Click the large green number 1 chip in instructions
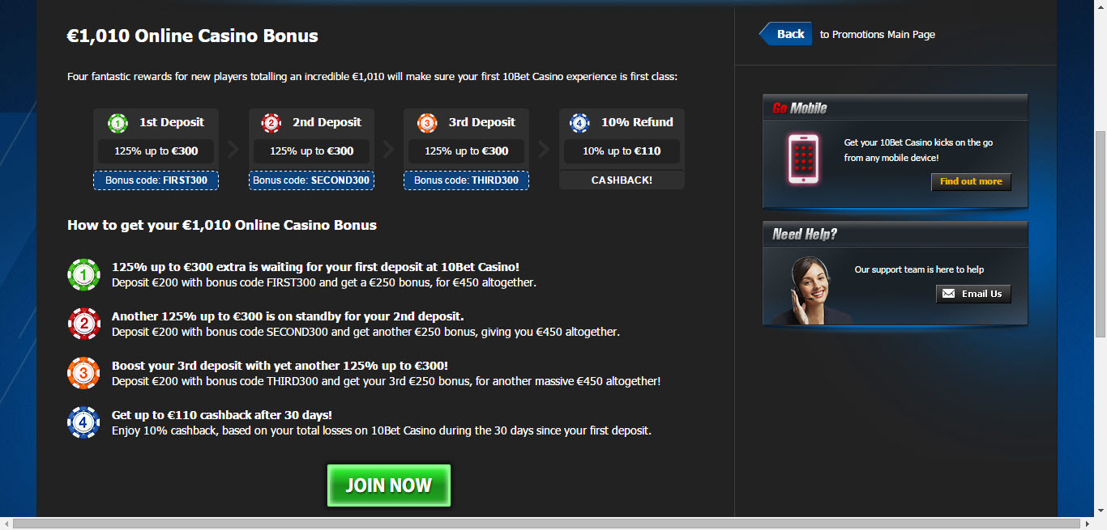1107x530 pixels. [83, 275]
